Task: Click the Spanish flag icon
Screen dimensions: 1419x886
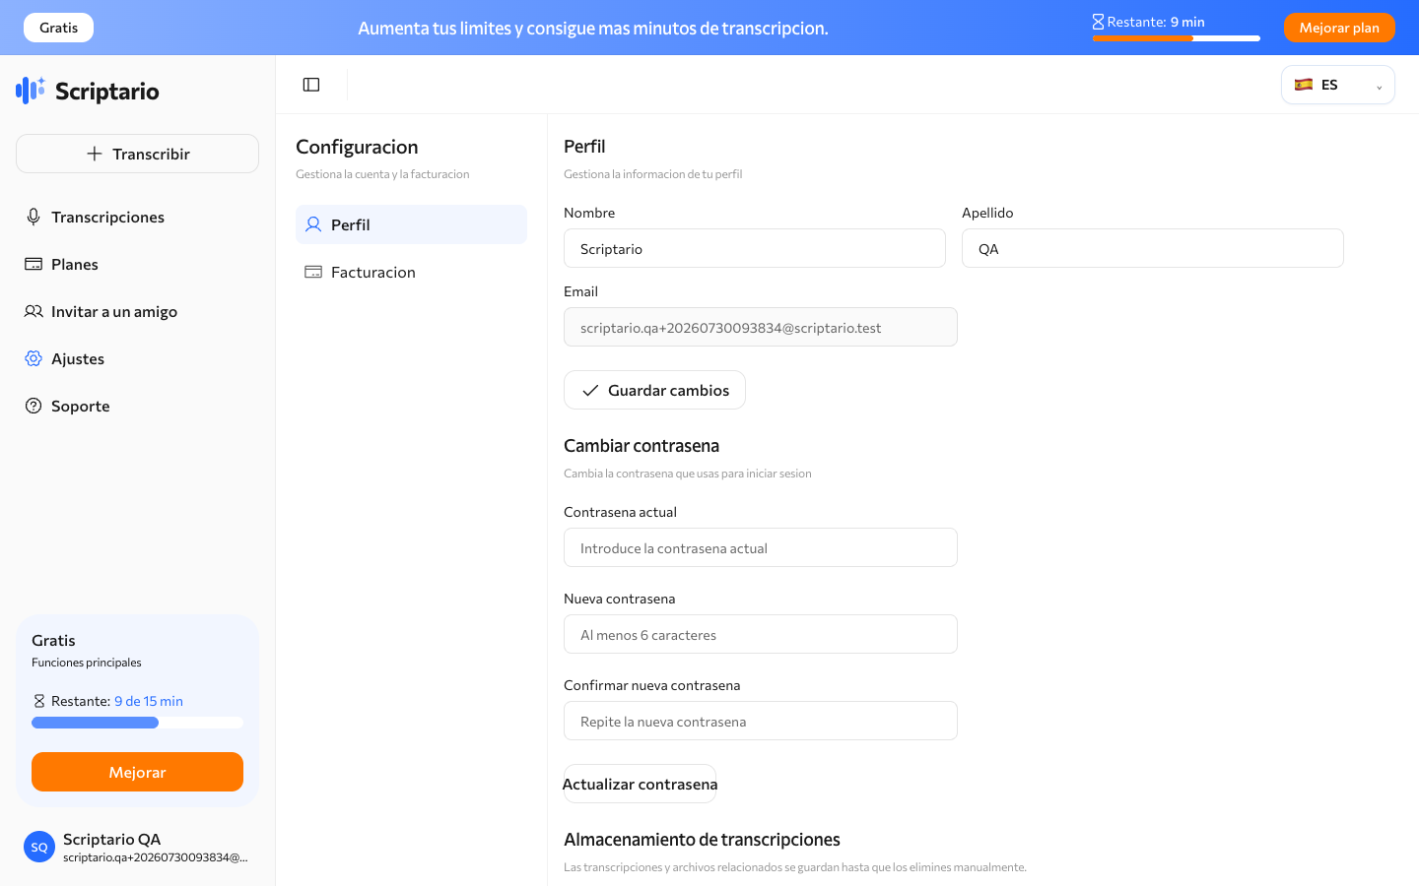Action: click(x=1304, y=85)
